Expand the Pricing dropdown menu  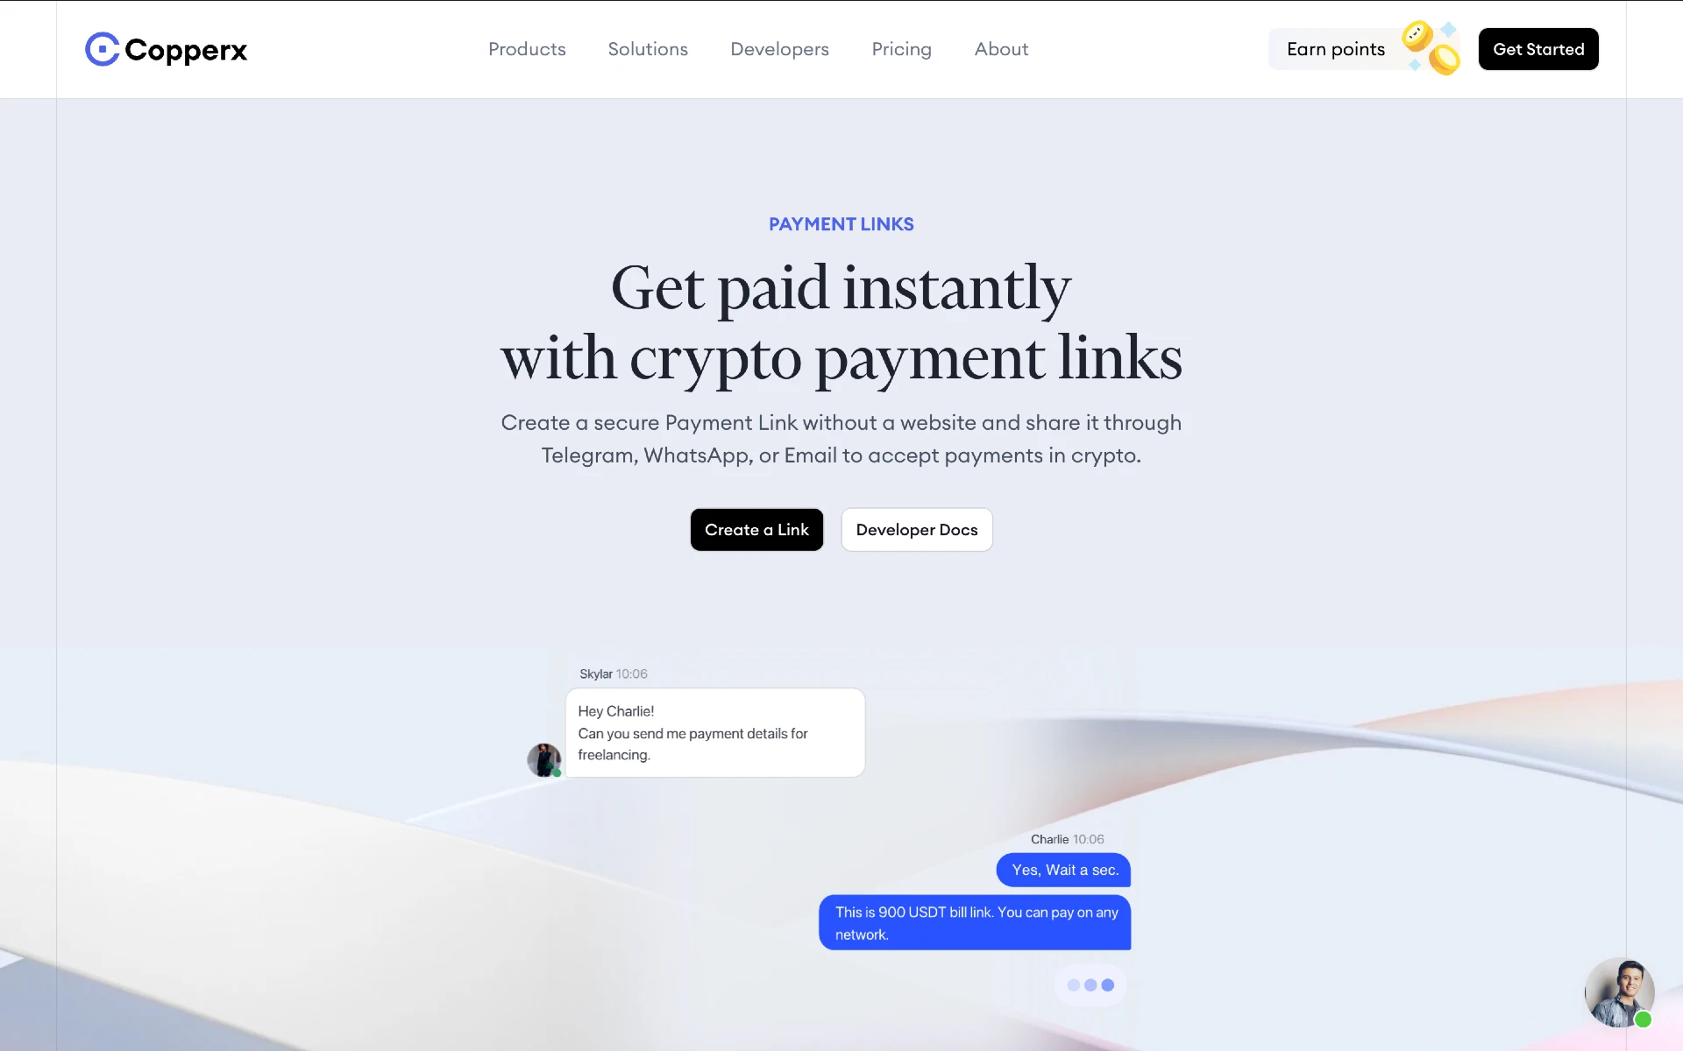coord(901,48)
